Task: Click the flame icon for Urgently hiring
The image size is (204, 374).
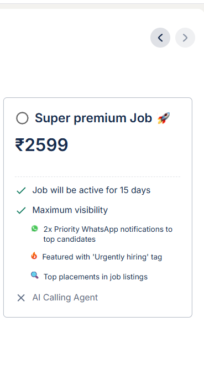Action: [34, 256]
